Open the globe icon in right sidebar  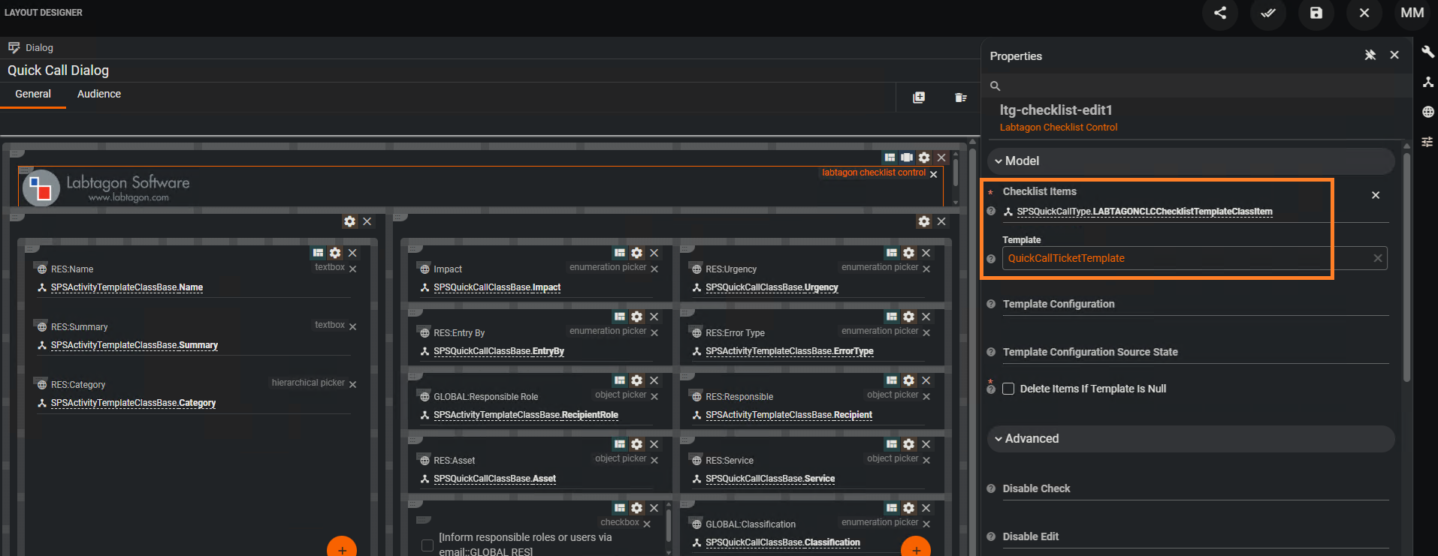(x=1427, y=112)
